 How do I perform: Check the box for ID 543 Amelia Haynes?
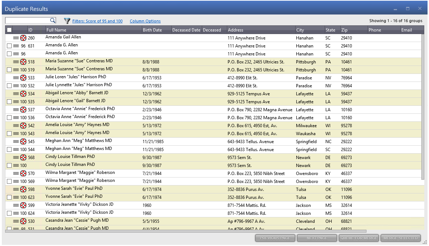[9, 134]
